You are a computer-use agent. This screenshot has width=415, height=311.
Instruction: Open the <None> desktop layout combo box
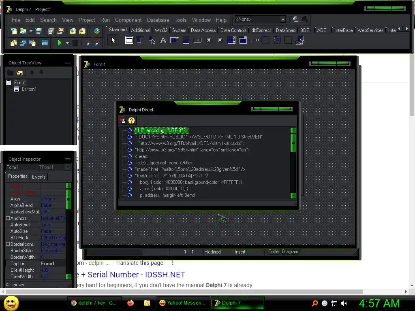(x=260, y=19)
